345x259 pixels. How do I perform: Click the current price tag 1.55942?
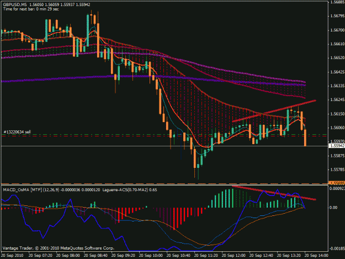pos(337,146)
